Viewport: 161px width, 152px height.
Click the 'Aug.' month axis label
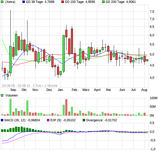(x=144, y=90)
